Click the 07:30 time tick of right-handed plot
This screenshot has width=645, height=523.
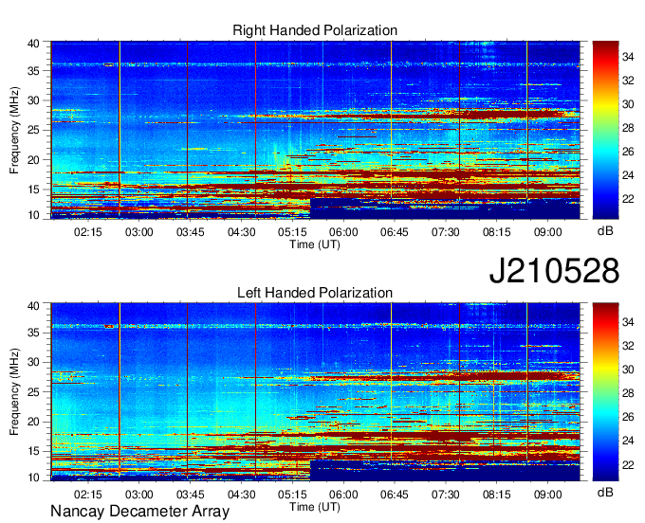(x=445, y=232)
